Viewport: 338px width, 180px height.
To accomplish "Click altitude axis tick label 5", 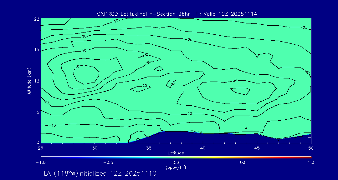I will [x=38, y=112].
